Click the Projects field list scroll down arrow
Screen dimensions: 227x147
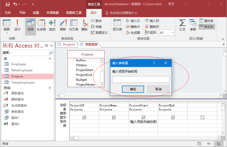(102, 85)
